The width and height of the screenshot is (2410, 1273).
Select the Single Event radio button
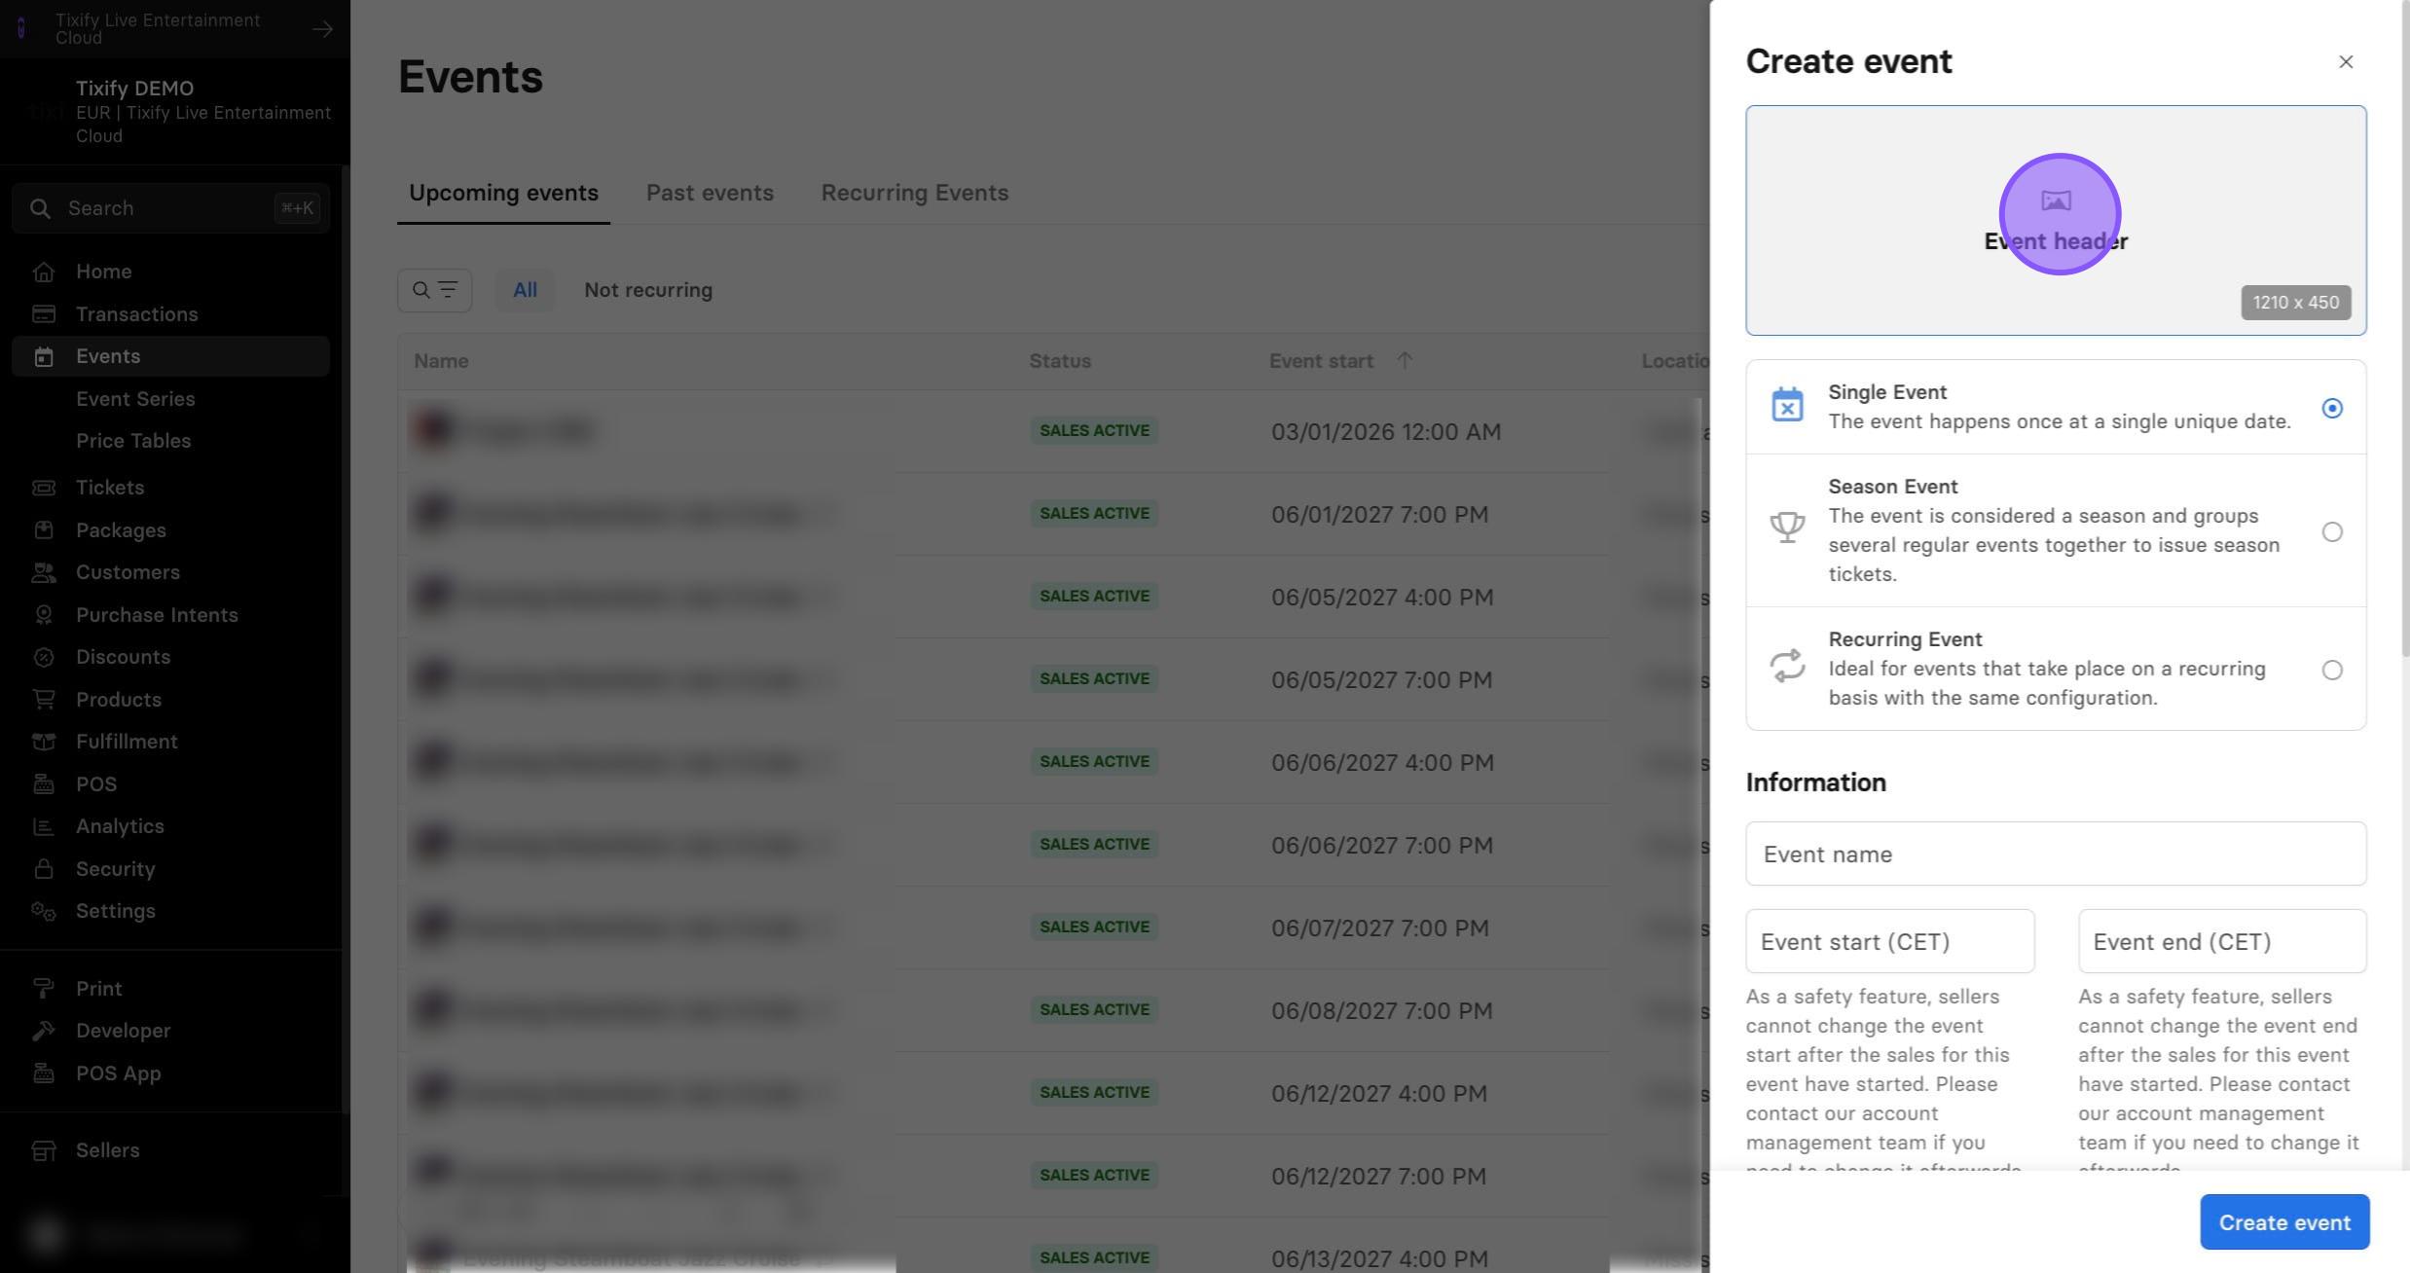[x=2331, y=408]
